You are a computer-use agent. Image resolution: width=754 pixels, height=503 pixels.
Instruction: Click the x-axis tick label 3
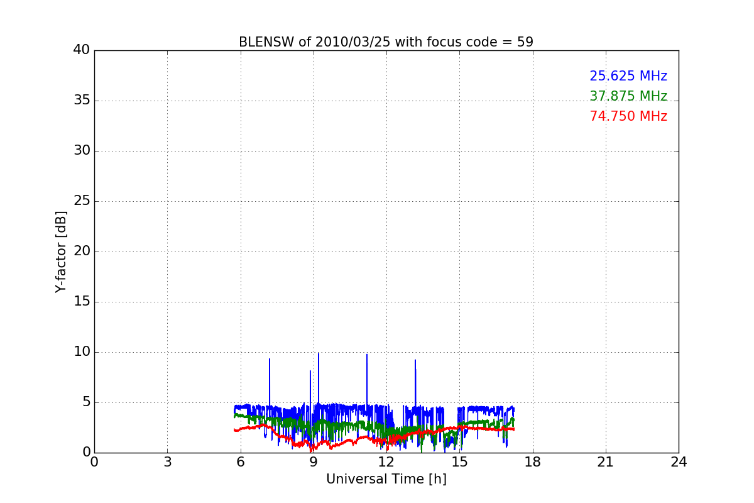pos(167,462)
